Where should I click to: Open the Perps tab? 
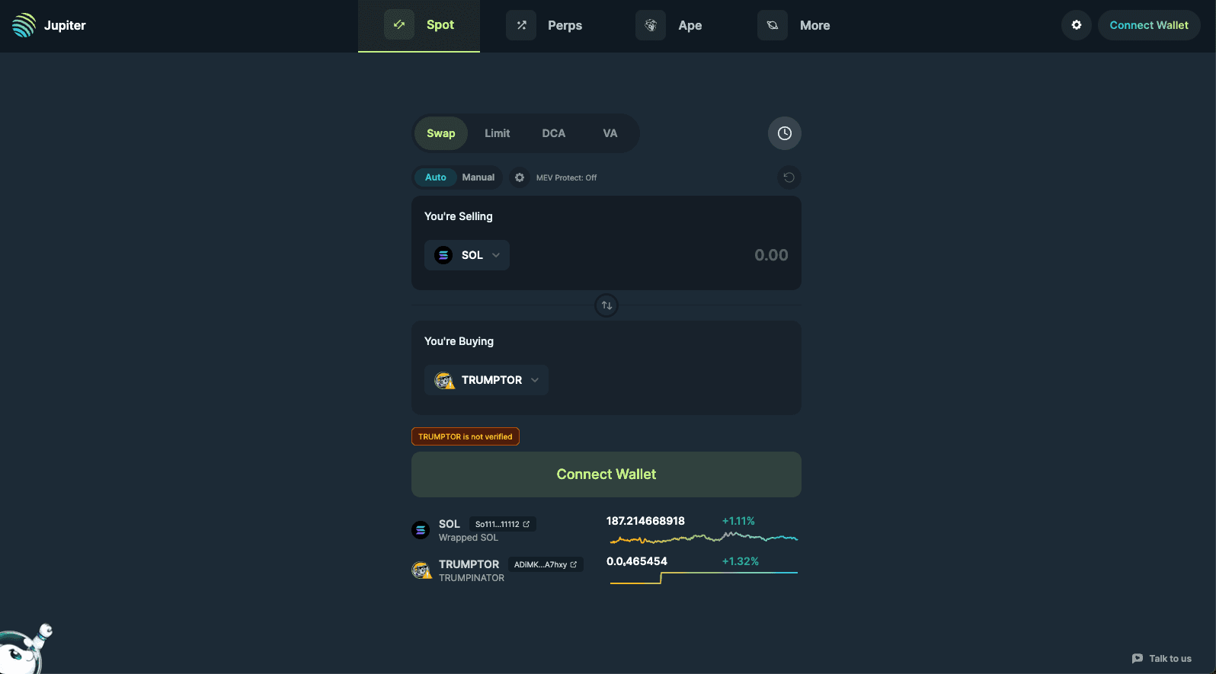(x=544, y=25)
